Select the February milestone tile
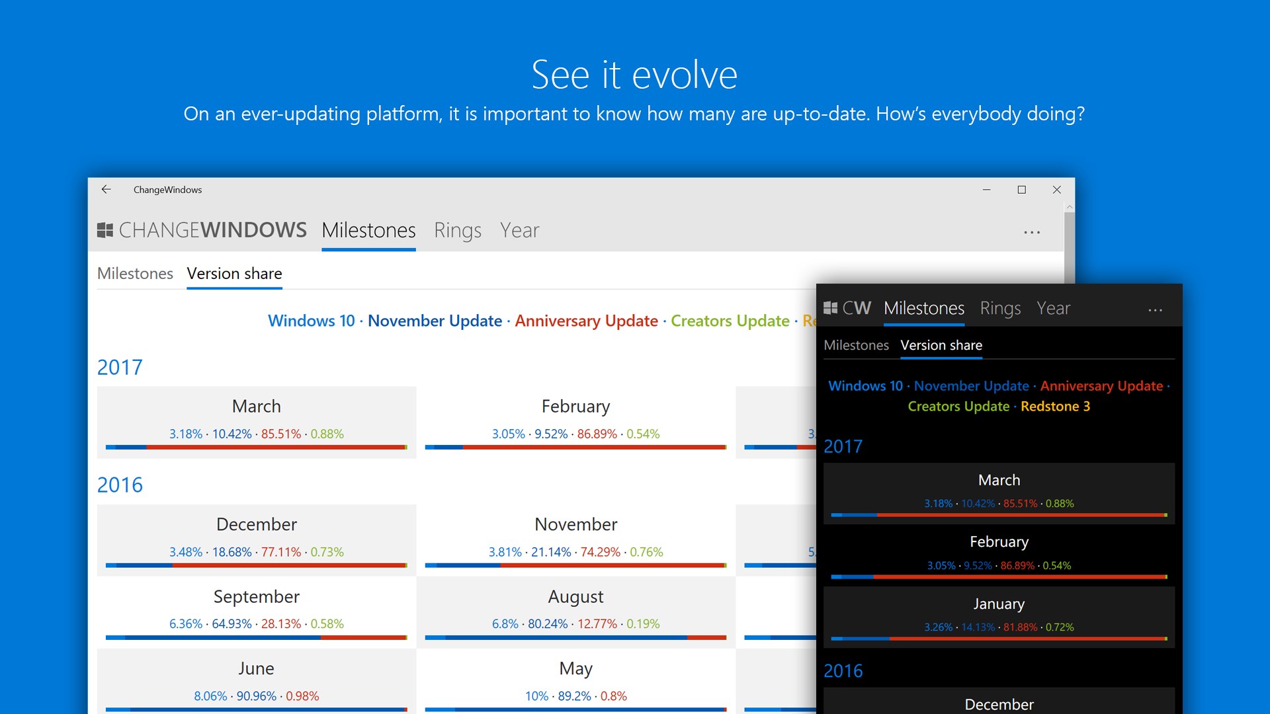 (575, 422)
